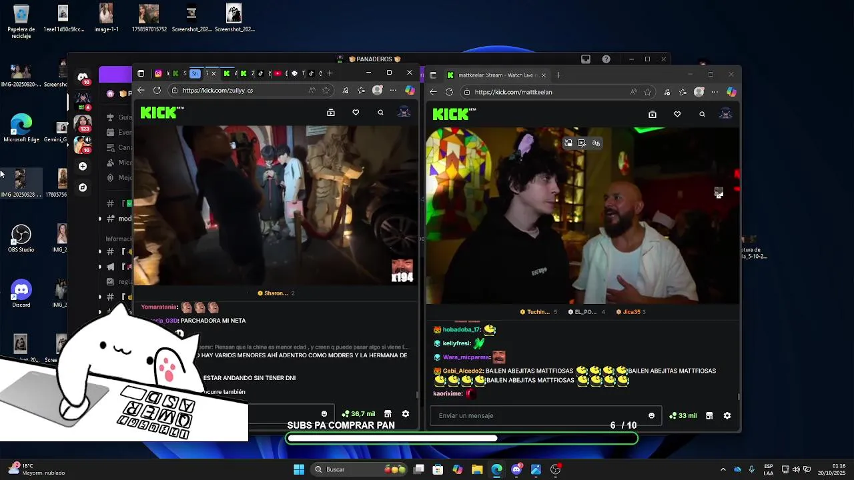Click the 36,7 mil points counter

point(358,414)
